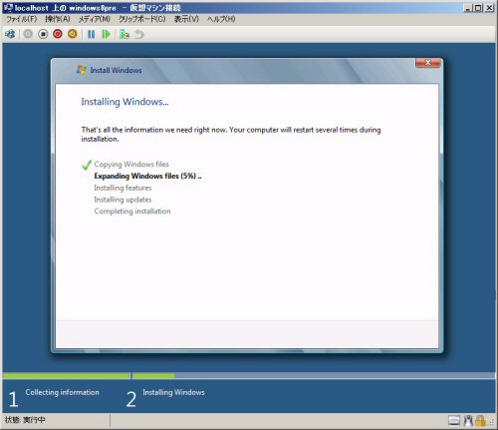Click the Installing Windows progress bar
The width and height of the screenshot is (498, 430).
[x=314, y=376]
